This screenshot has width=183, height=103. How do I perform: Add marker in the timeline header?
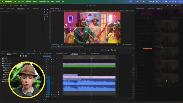53,58
